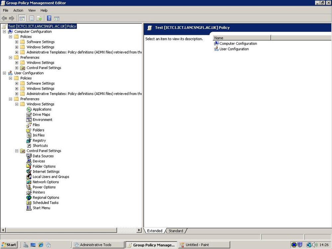This screenshot has width=332, height=249.
Task: Click the Start button
Action: 9,245
